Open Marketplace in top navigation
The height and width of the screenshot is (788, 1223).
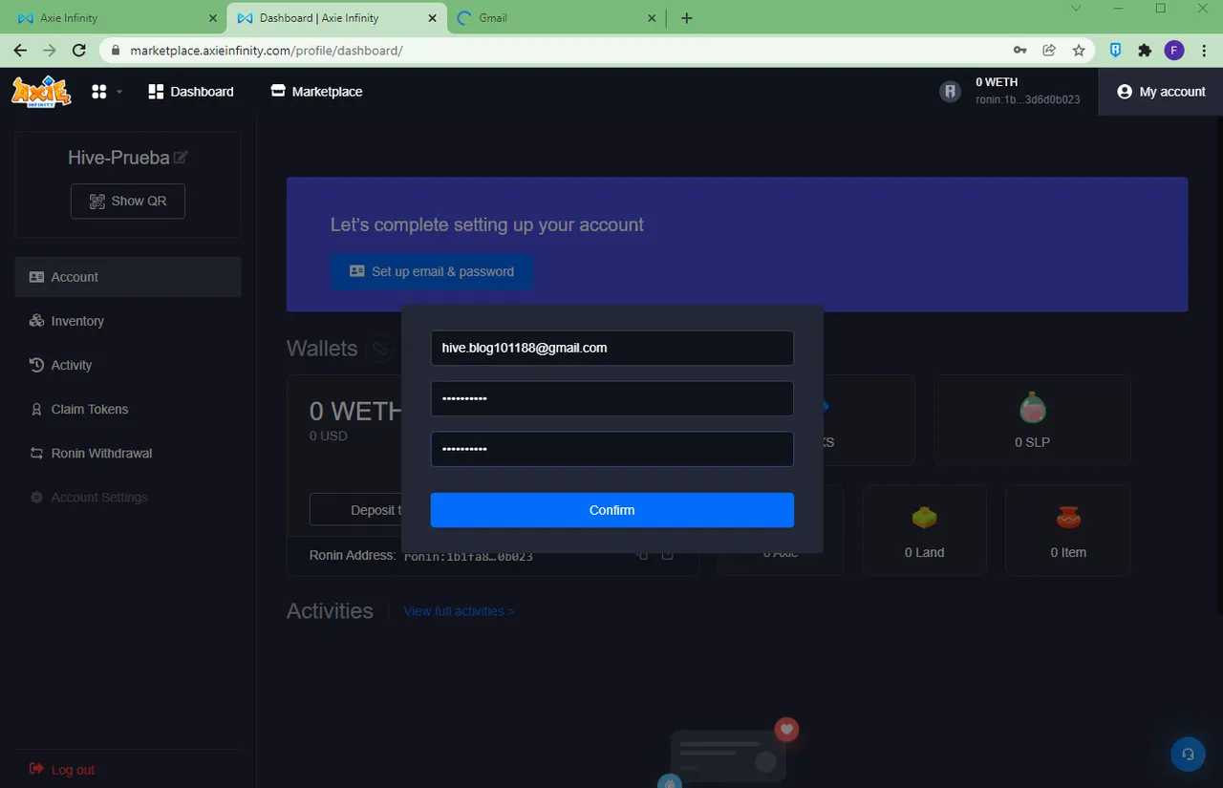tap(316, 92)
